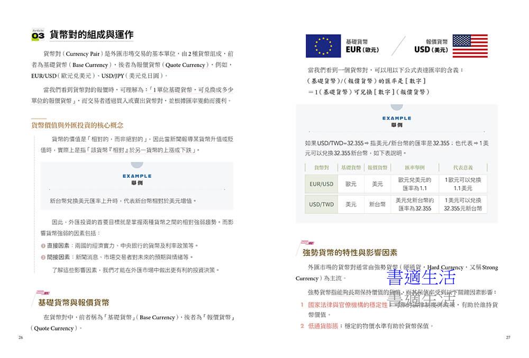The image size is (529, 358).
Task: Select the USD/TWD row label in table
Action: [322, 204]
